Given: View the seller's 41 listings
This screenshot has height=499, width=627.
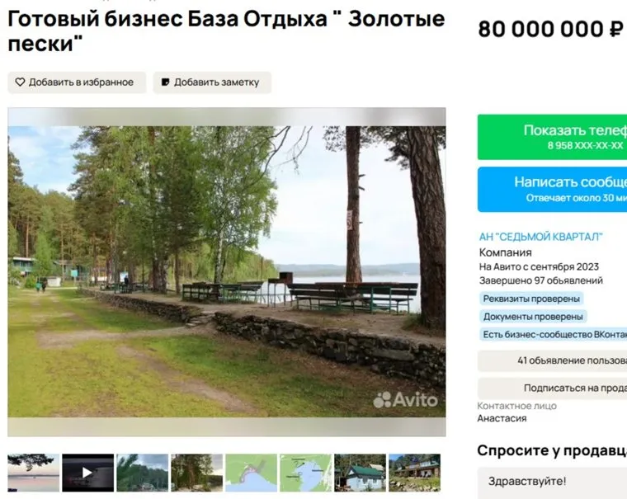Looking at the screenshot, I should pos(552,360).
